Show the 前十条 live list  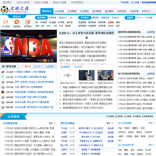pos(26,66)
